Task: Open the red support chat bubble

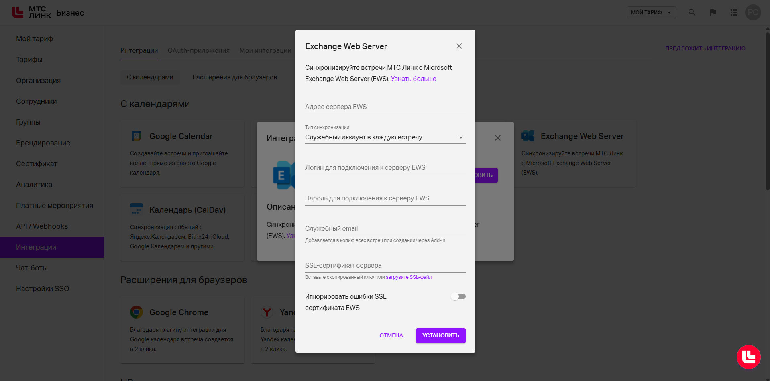Action: pos(749,357)
